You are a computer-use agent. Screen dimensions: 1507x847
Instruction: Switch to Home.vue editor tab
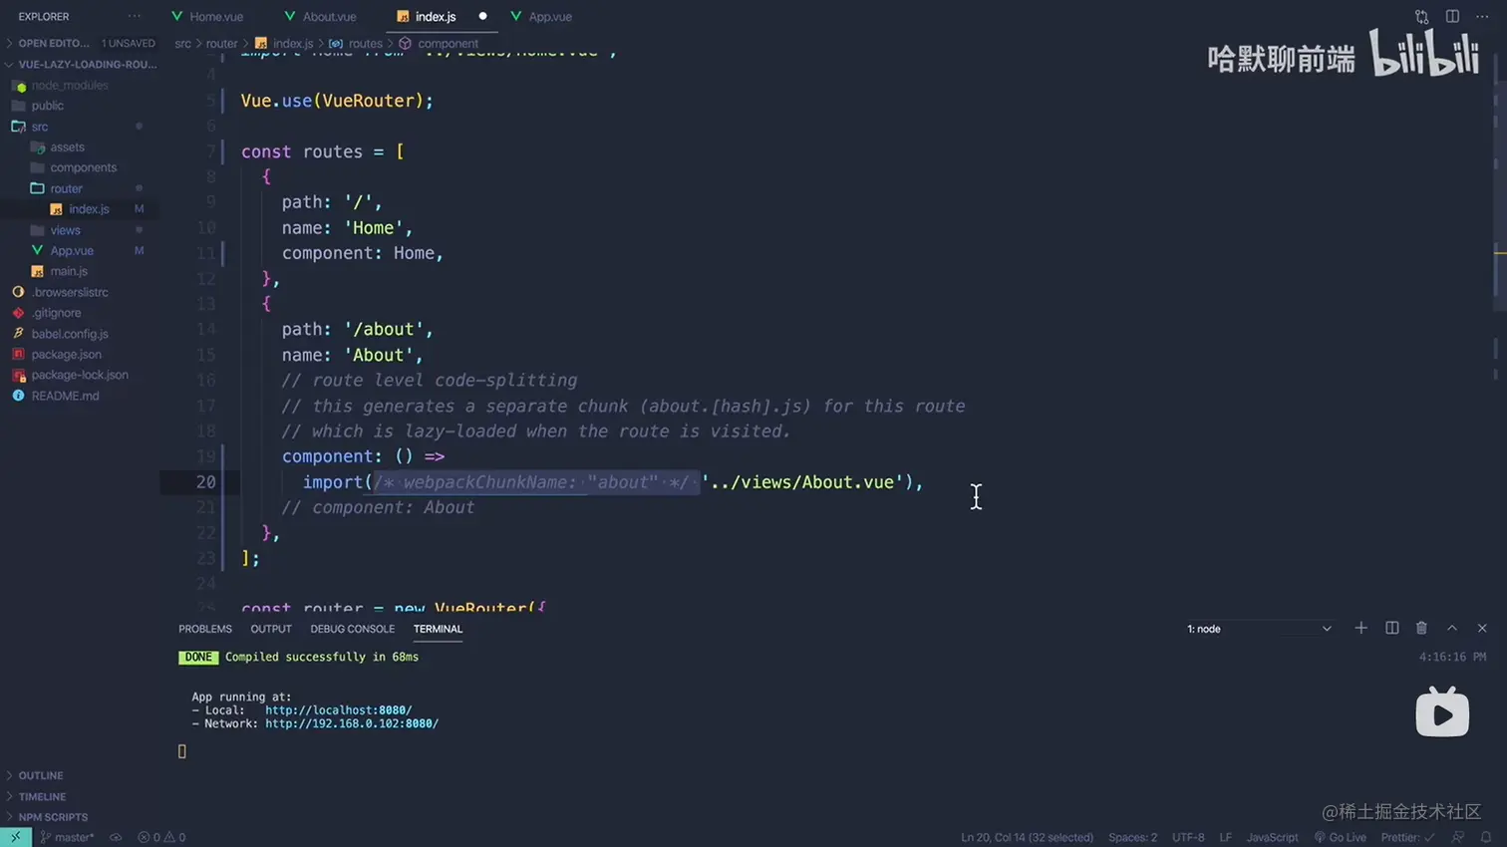tap(207, 17)
